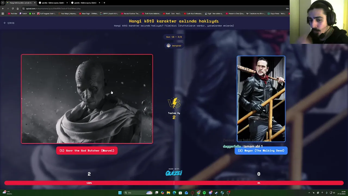Switch to Chrome on the taskbar

tap(198, 193)
